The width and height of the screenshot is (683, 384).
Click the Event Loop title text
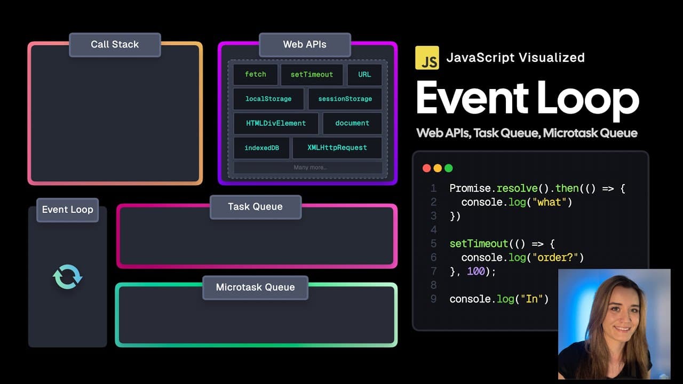pos(527,99)
